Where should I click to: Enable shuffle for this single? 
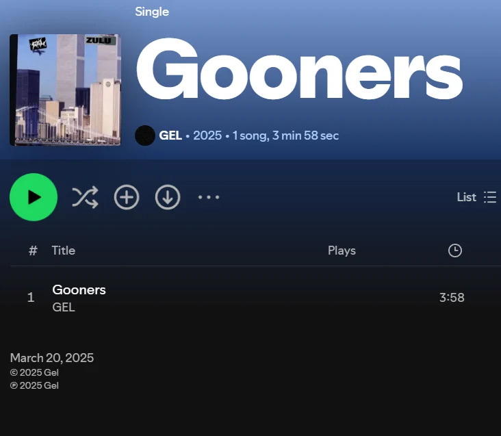coord(85,197)
